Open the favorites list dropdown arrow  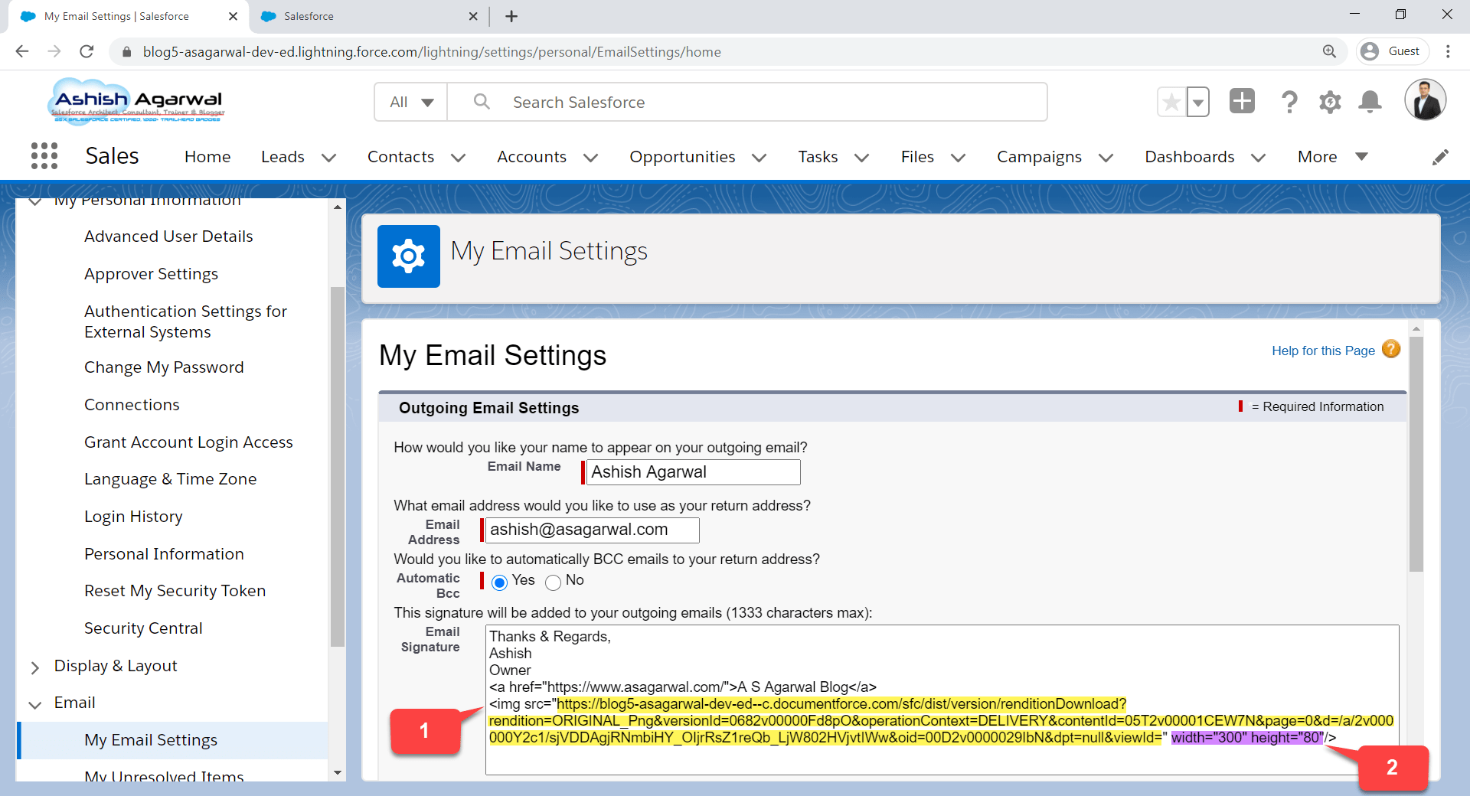point(1198,102)
